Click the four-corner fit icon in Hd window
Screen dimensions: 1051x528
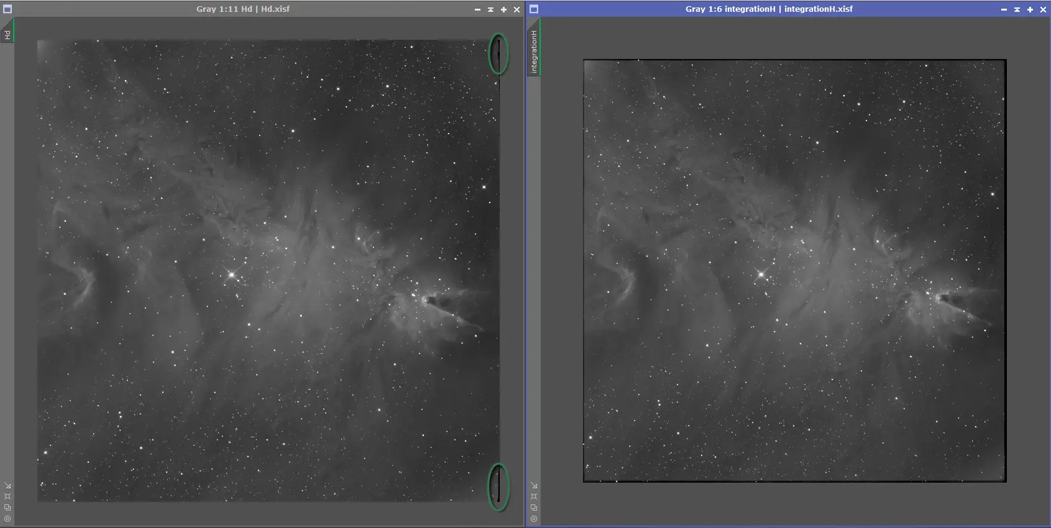(7, 496)
